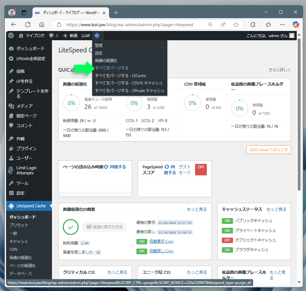The height and width of the screenshot is (291, 306).
Task: Click 新規 in the admin bar
Action: tap(70, 35)
